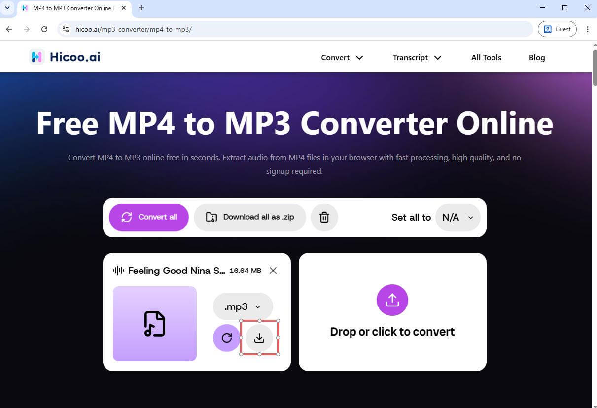Click Drop or click to convert
597x408 pixels.
pyautogui.click(x=392, y=332)
